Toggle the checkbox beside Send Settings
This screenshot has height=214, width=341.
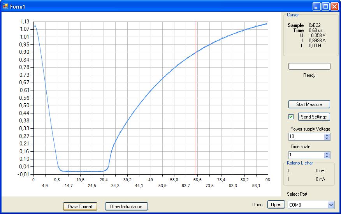pos(291,117)
